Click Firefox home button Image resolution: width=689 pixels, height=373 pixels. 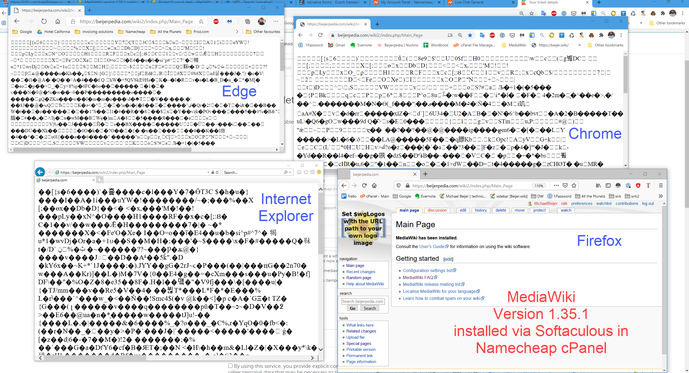(374, 185)
